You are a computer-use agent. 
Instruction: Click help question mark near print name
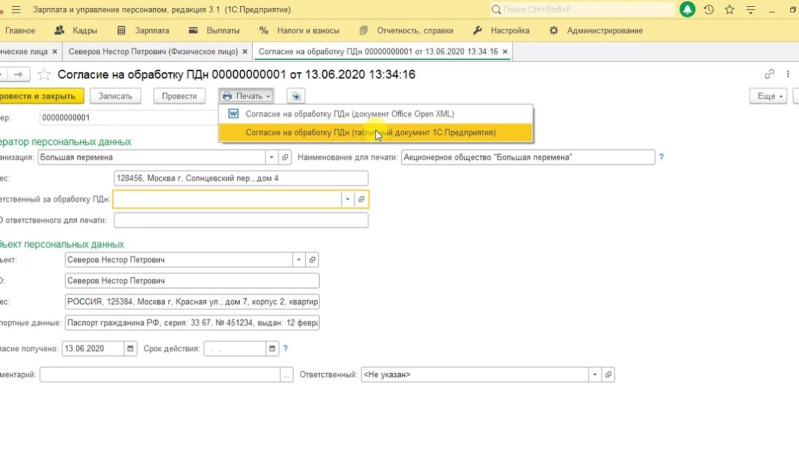click(661, 157)
